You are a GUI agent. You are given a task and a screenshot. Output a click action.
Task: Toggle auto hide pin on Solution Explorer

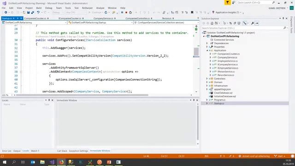283,18
